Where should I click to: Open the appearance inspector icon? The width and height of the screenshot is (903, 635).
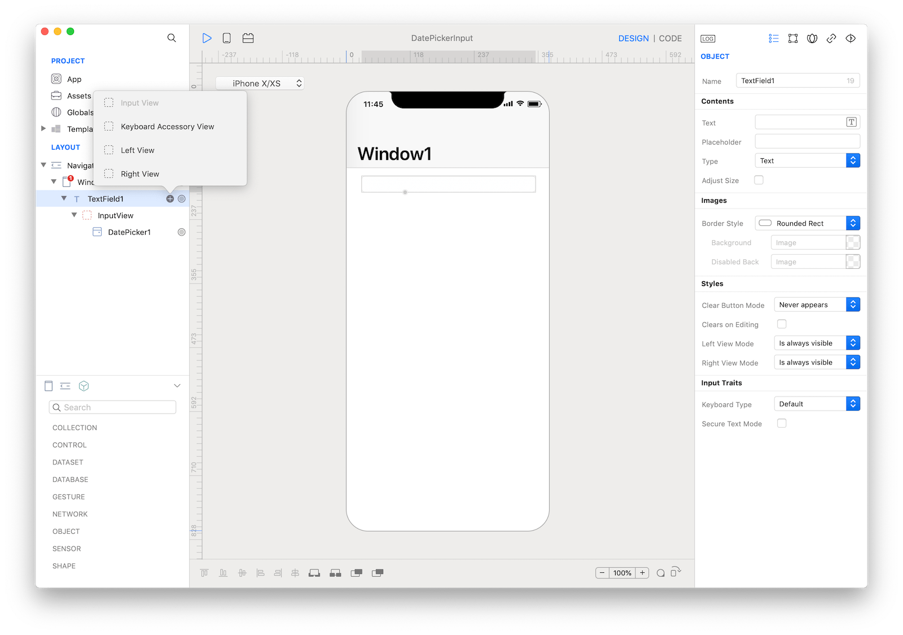click(x=812, y=38)
